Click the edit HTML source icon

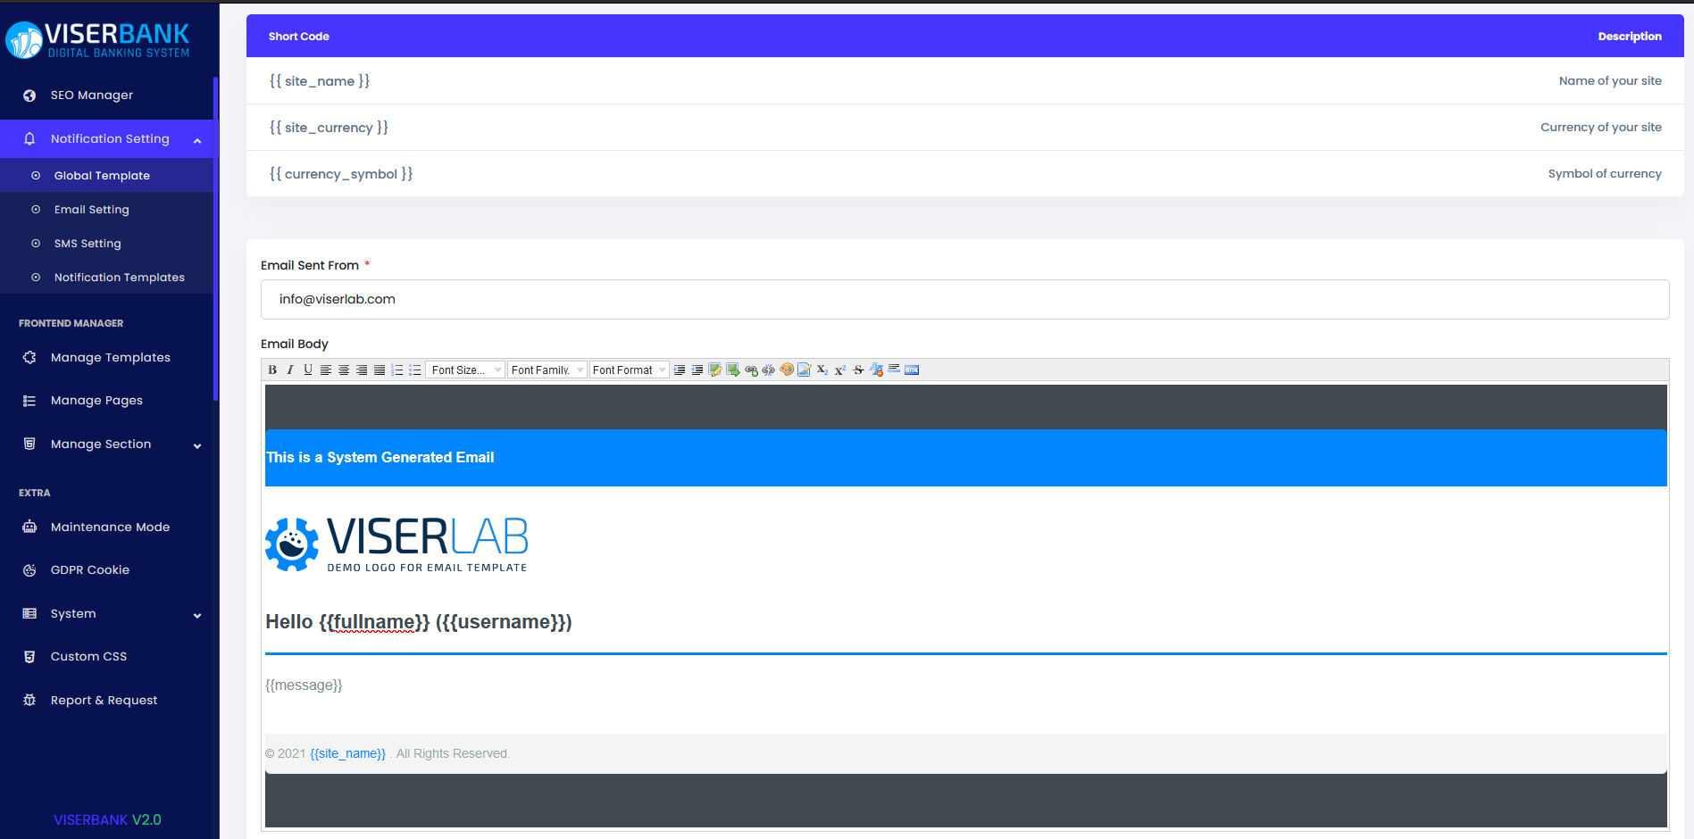click(912, 370)
